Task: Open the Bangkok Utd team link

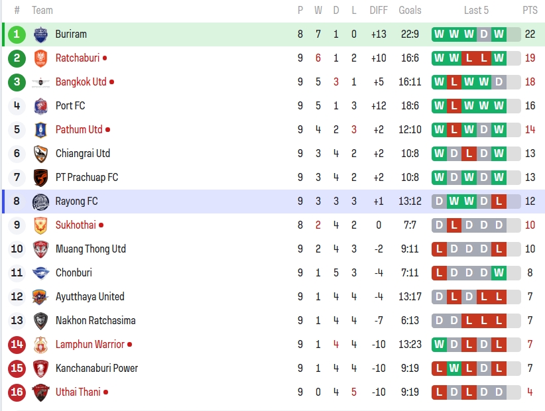Action: [81, 82]
